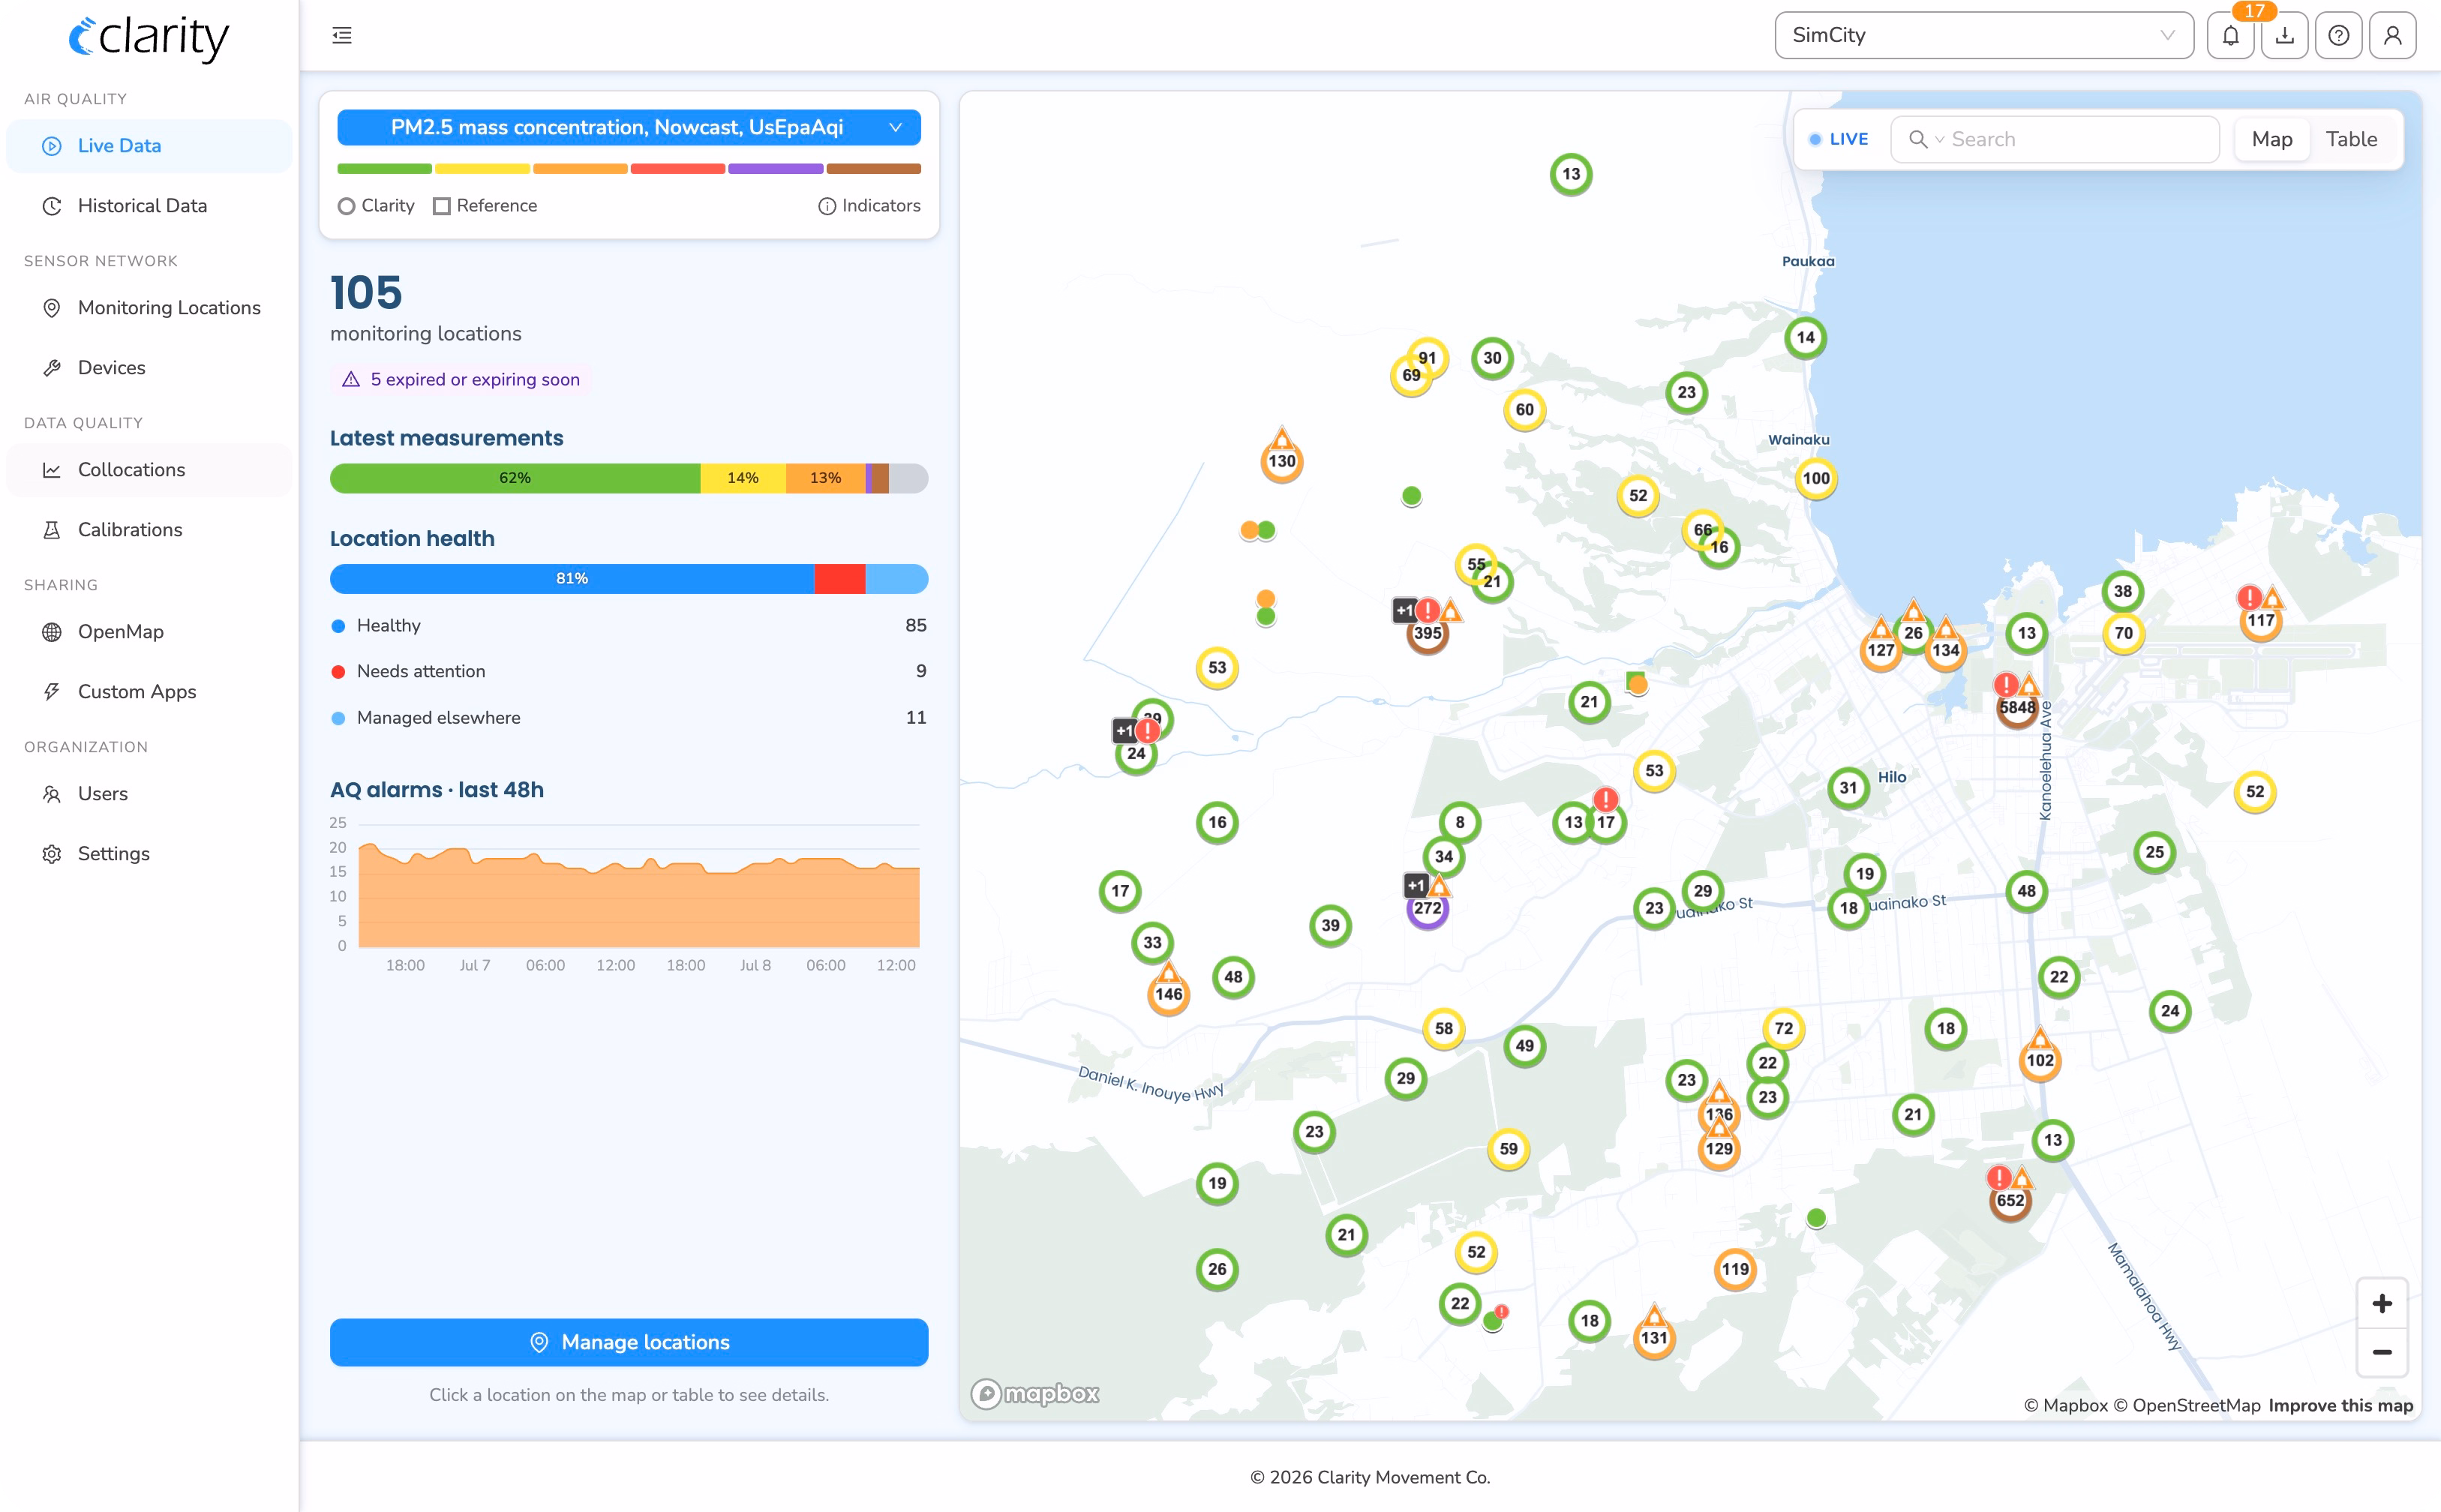Select map marker 60

[x=1524, y=410]
